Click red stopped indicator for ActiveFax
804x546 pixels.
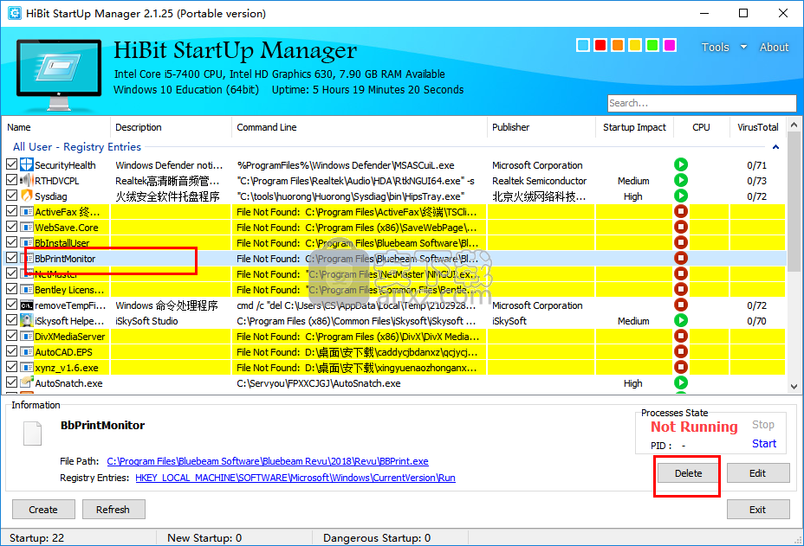coord(681,211)
